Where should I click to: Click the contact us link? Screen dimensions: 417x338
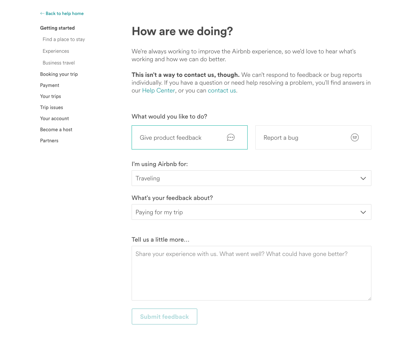click(x=222, y=91)
